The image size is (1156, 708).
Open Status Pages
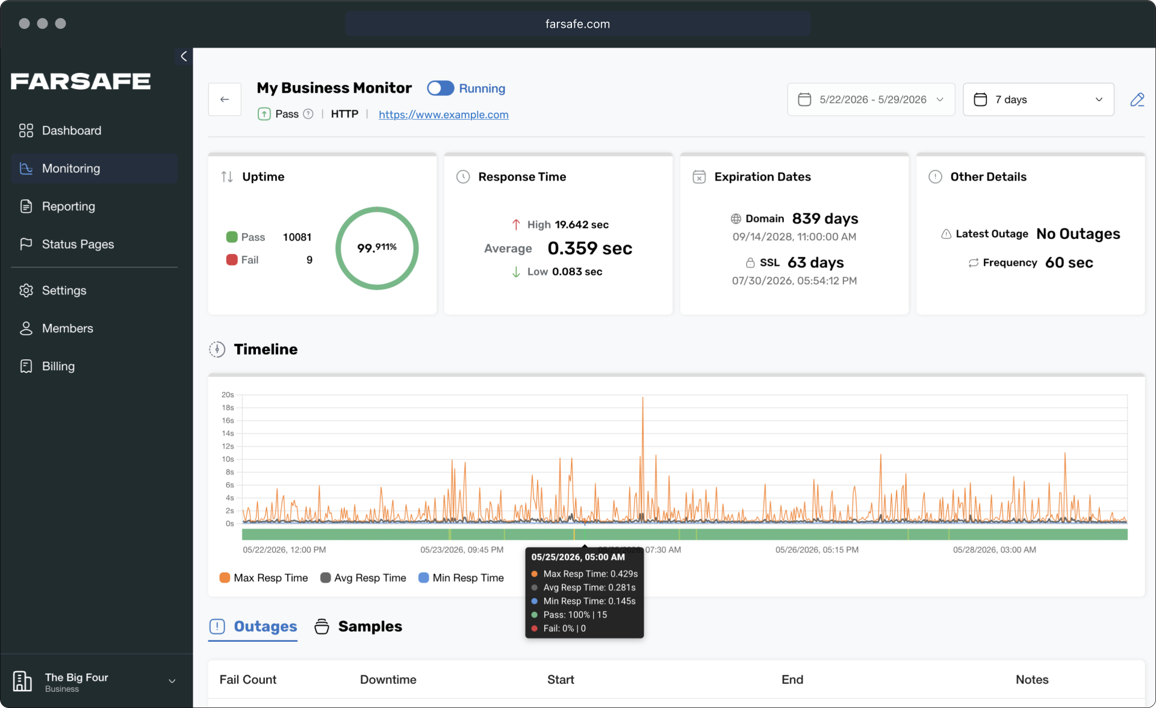[x=94, y=244]
